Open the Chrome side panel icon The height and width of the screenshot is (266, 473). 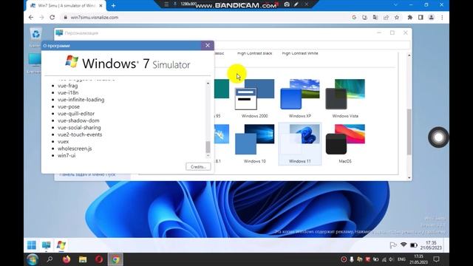421,18
